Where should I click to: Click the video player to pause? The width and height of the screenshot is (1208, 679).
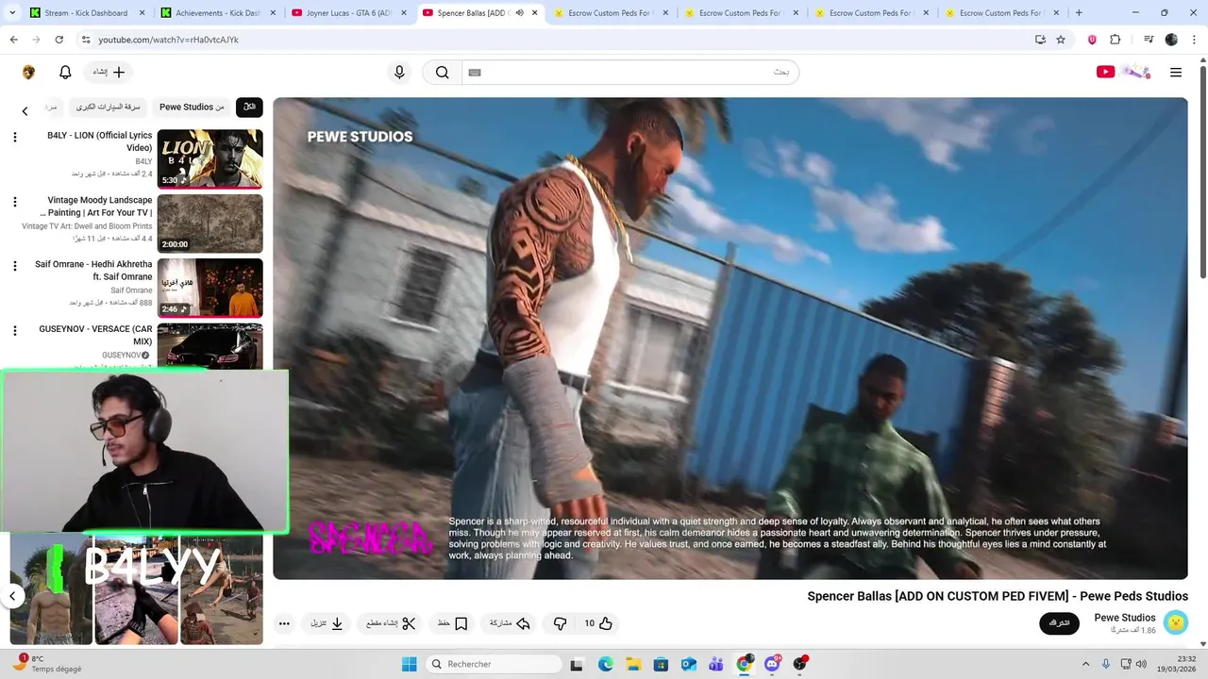coord(730,339)
